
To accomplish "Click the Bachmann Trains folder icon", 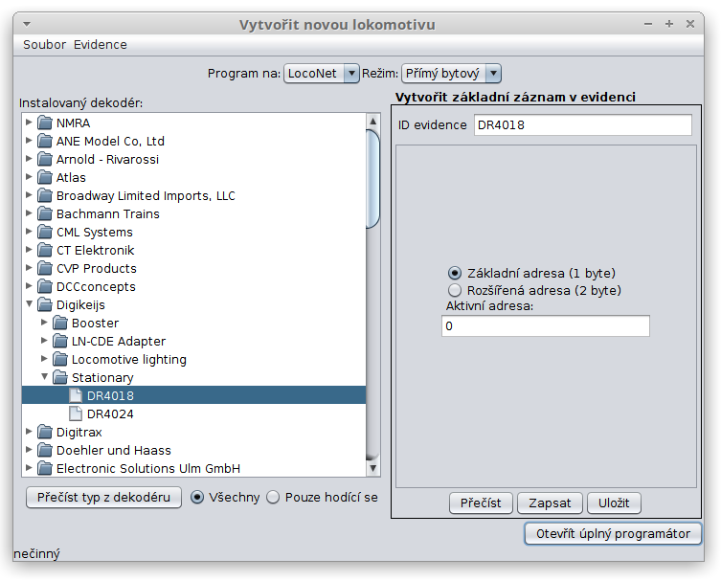I will pyautogui.click(x=45, y=213).
